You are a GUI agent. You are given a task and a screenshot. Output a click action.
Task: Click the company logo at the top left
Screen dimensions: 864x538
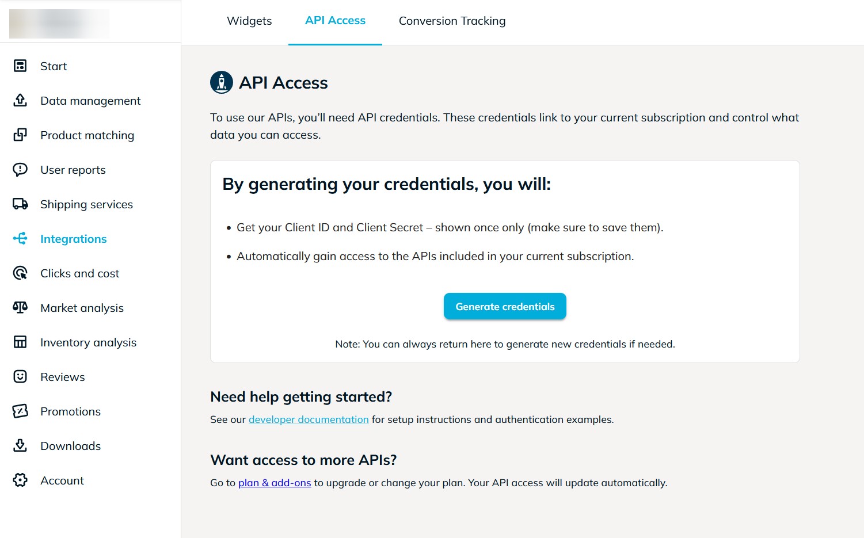[x=59, y=23]
